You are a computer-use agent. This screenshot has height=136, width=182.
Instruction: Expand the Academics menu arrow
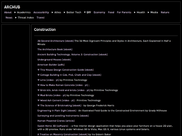pyautogui.click(x=15, y=12)
